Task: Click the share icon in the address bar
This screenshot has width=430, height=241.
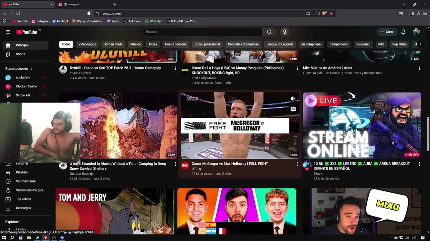Action: point(316,13)
